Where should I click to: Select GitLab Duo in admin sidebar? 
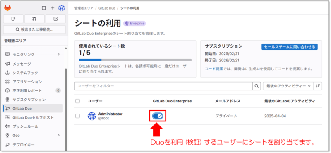(33, 109)
